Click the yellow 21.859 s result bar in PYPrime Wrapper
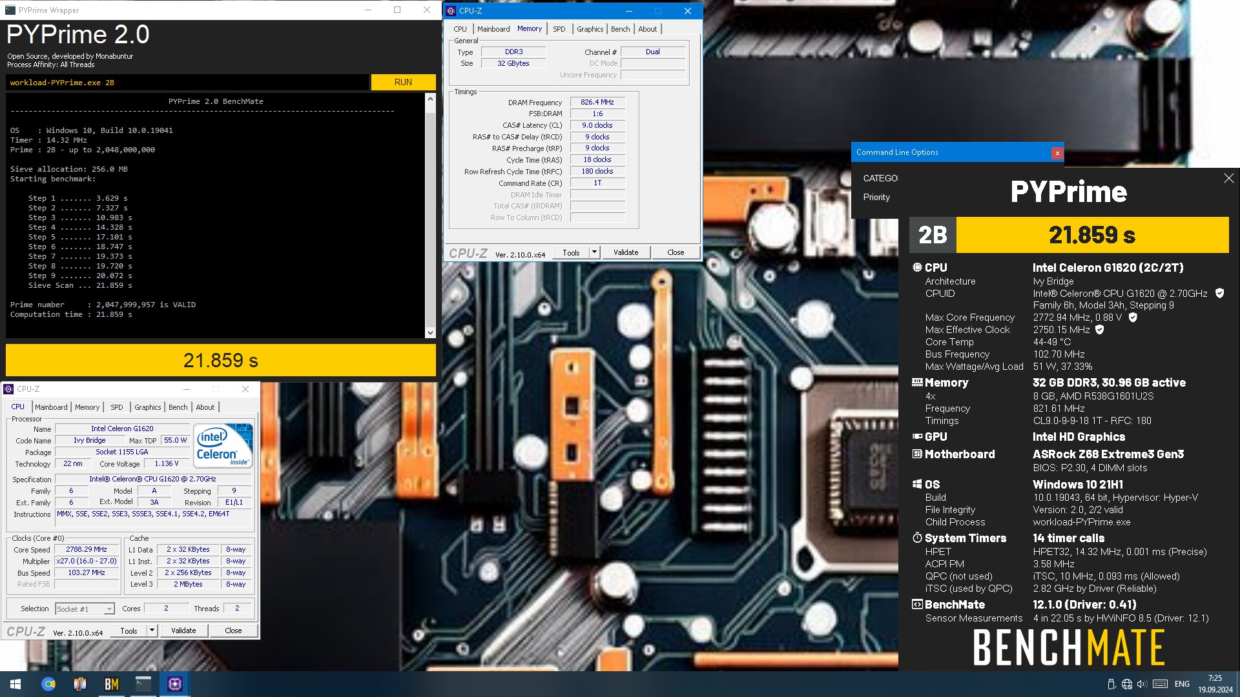The image size is (1240, 697). click(221, 360)
